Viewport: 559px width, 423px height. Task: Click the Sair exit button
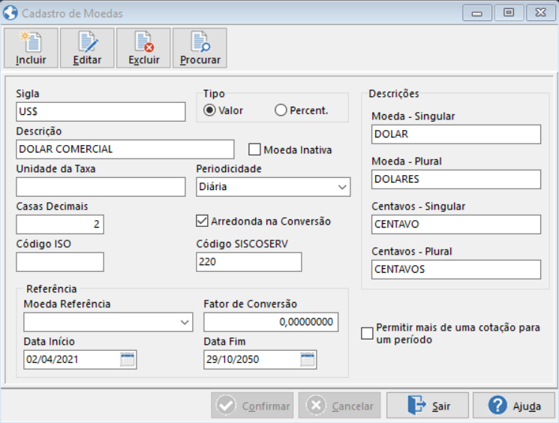pyautogui.click(x=428, y=406)
